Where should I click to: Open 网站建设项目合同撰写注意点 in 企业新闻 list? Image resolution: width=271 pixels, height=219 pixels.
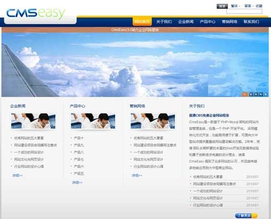[35, 145]
